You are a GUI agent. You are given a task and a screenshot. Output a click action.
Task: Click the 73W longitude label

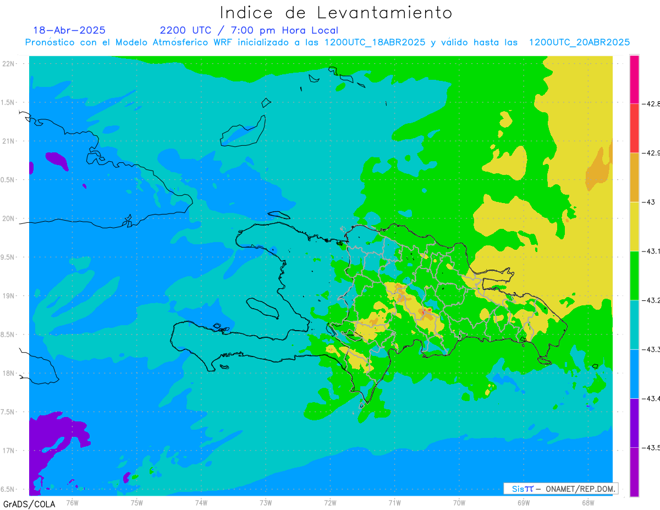[x=266, y=502]
